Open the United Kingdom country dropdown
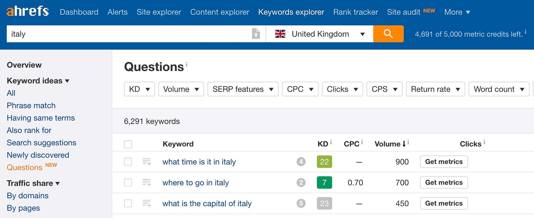Screen dimensions: 534x218 [319, 34]
